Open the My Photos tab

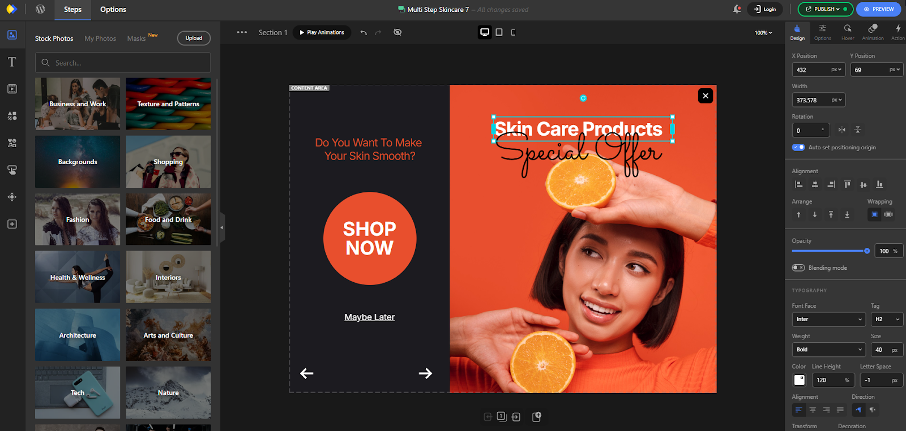pos(100,38)
